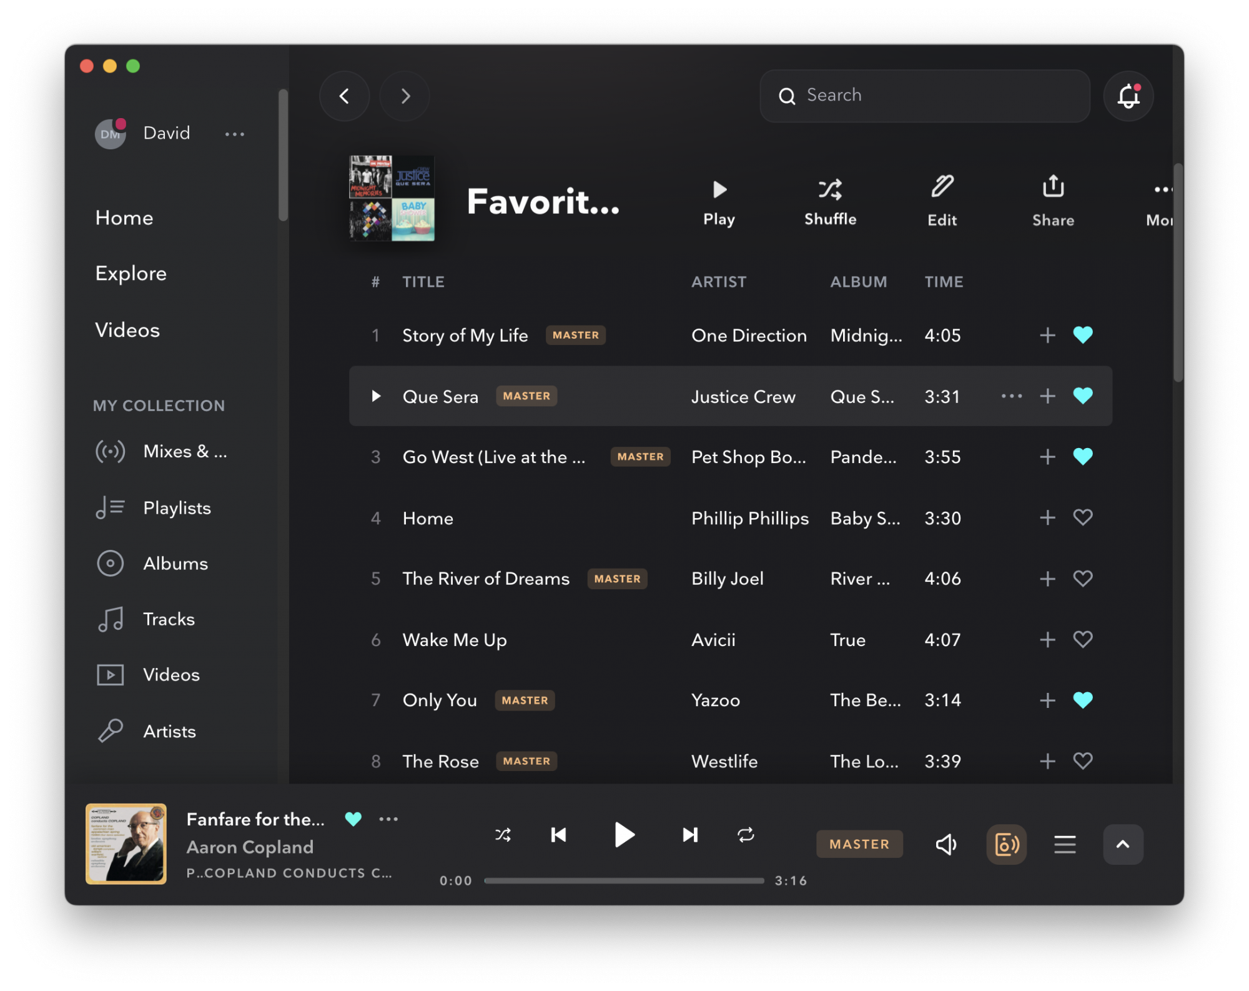Expand the now playing view chevron

pyautogui.click(x=1122, y=844)
